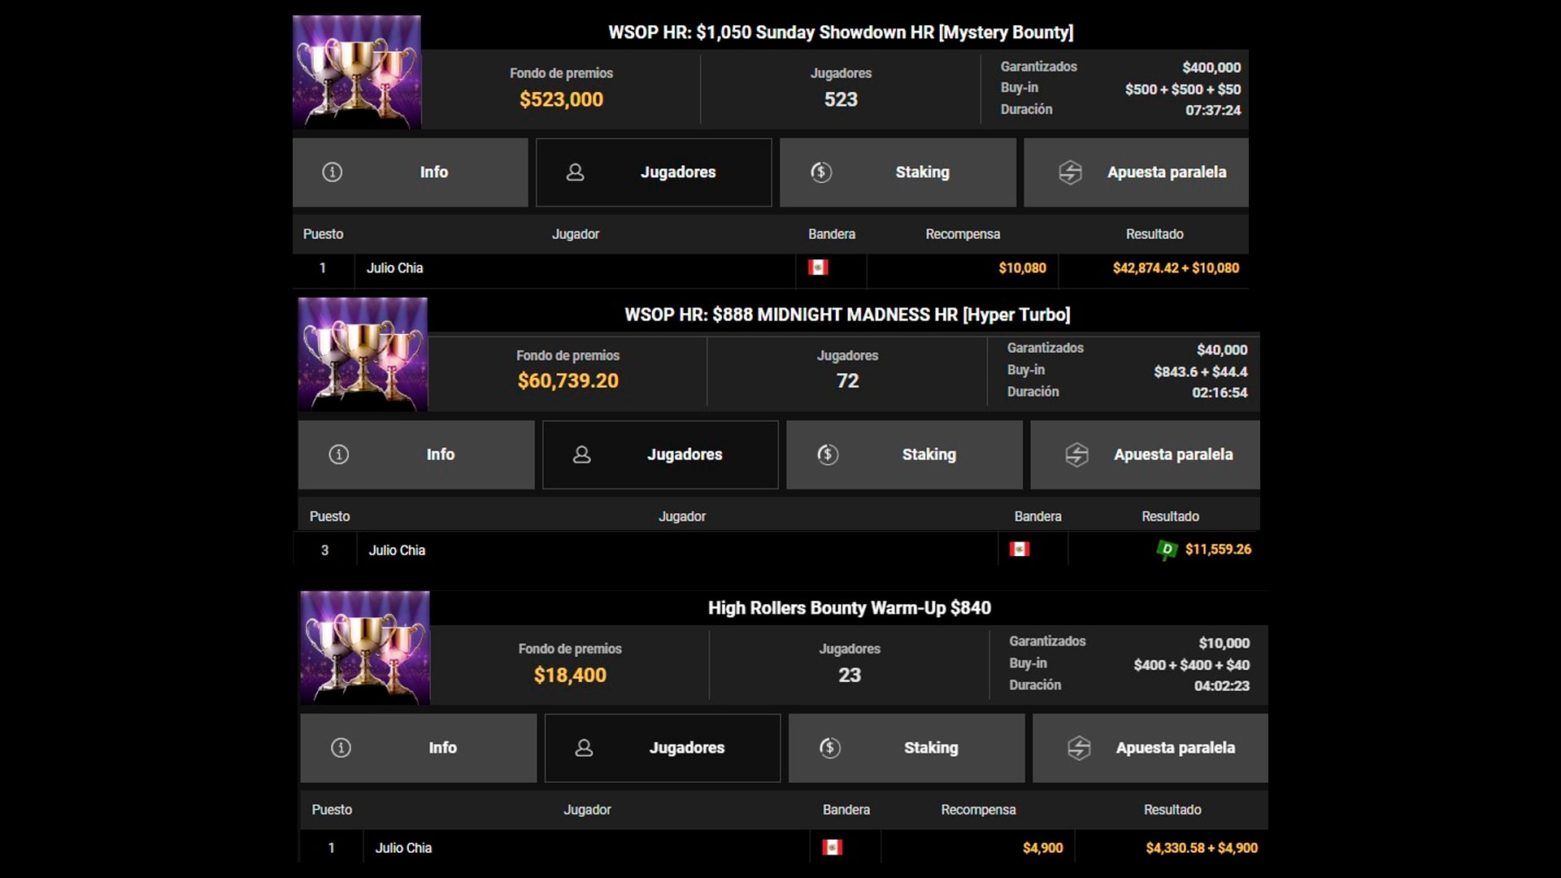Click player icon in Sunday Showdown Jugadores tab
Viewport: 1561px width, 878px height.
[x=576, y=172]
